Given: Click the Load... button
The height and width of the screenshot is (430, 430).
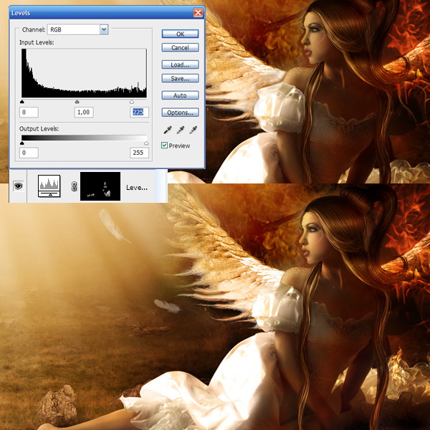Looking at the screenshot, I should (x=180, y=64).
